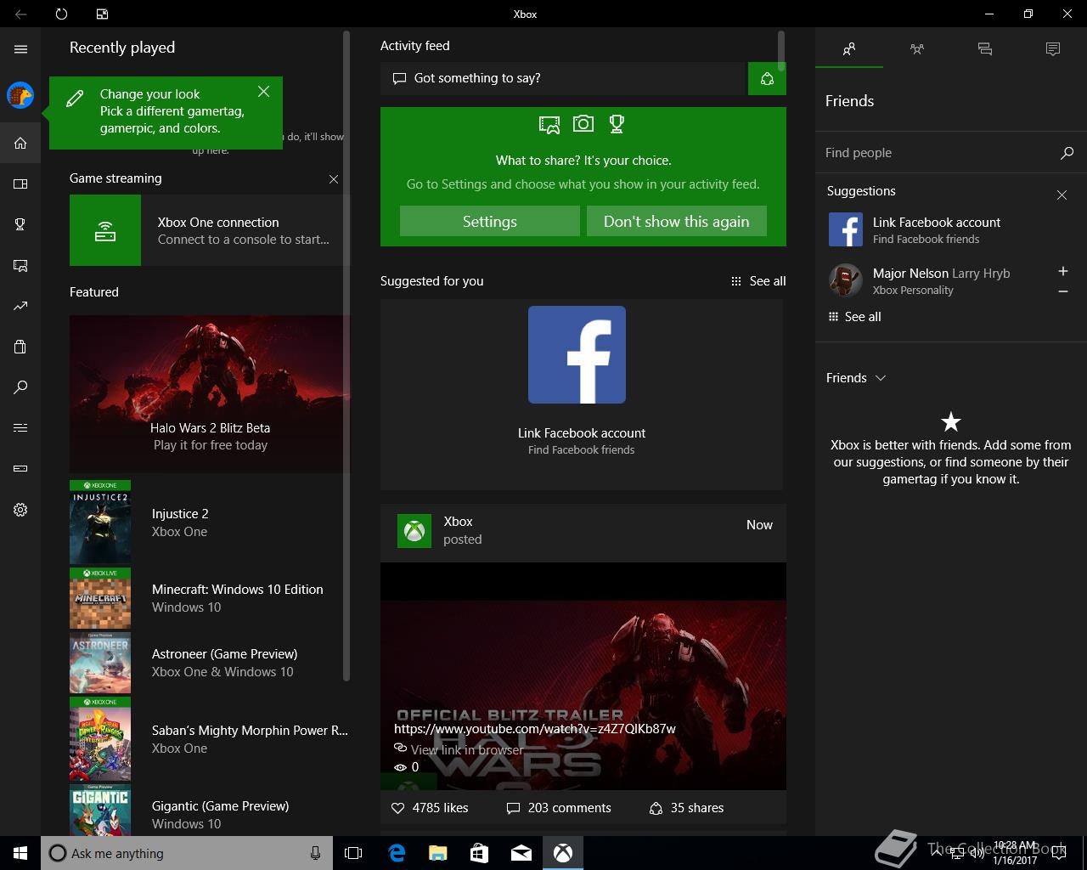The width and height of the screenshot is (1087, 870).
Task: Open File Explorer from the taskbar
Action: tap(438, 853)
